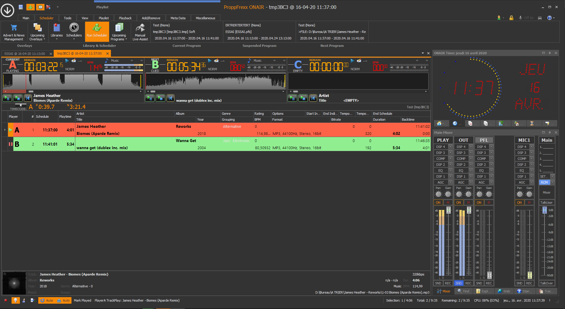Screen dimensions: 565x309
Task: Toggle the ON button of PLAY channel
Action: (438, 203)
